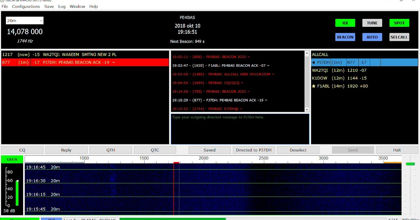Disable the AUTO reply mode
420x220 pixels.
point(372,37)
